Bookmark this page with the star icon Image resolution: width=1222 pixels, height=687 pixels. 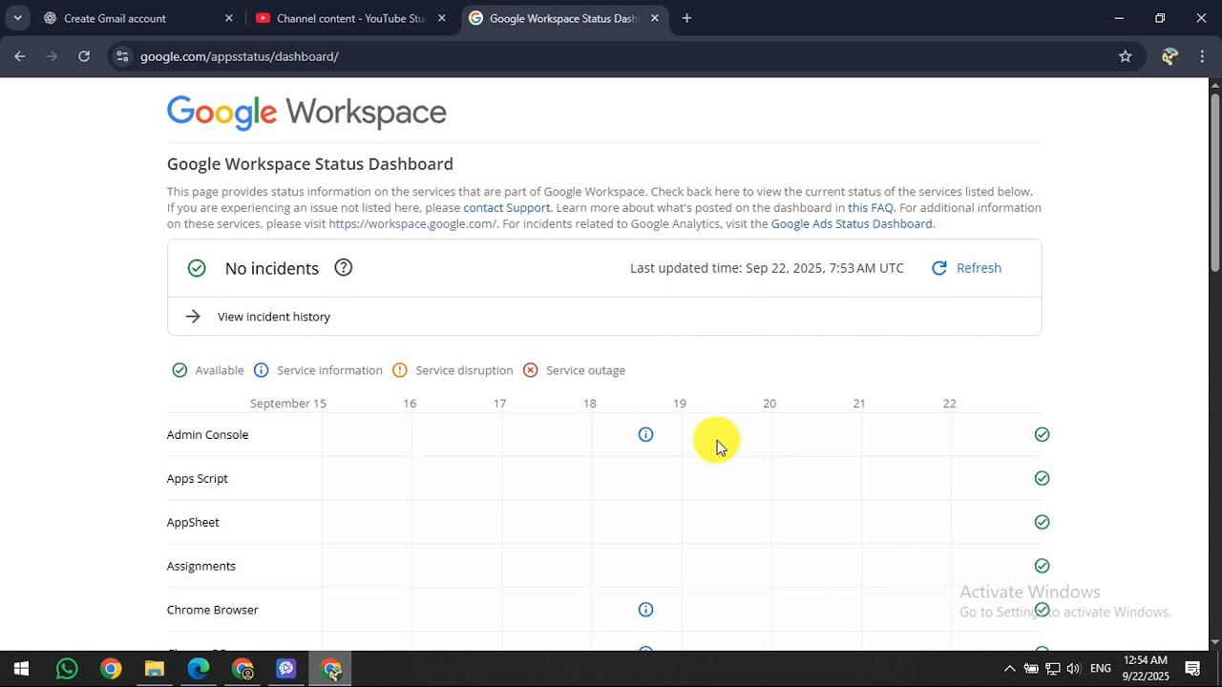tap(1125, 56)
